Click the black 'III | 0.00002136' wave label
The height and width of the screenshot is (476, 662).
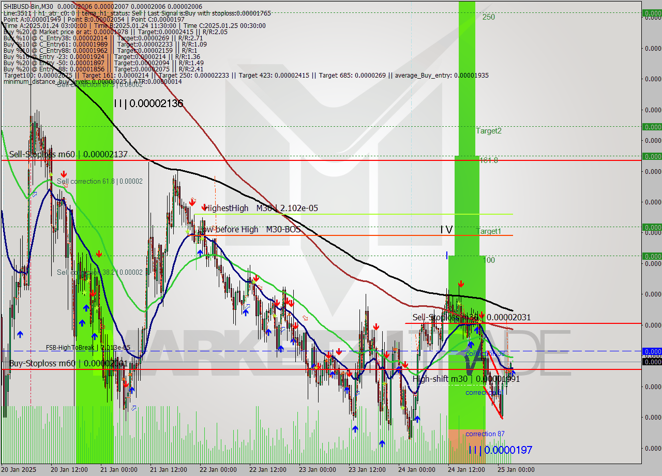[x=148, y=103]
